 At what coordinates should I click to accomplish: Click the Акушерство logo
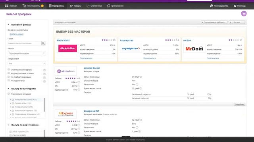pos(131,48)
